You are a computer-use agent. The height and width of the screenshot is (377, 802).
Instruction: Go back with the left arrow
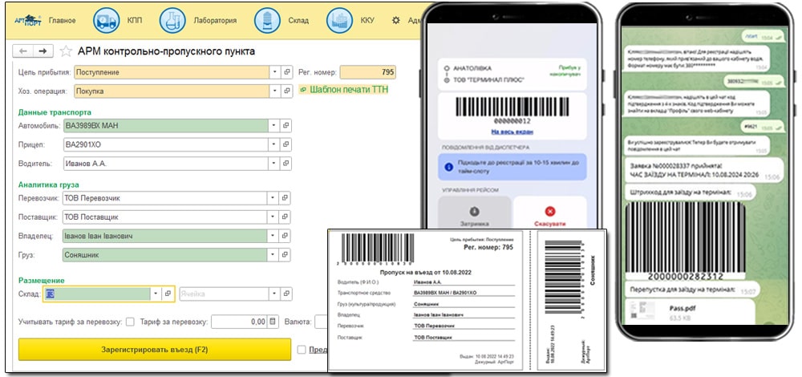pos(25,51)
